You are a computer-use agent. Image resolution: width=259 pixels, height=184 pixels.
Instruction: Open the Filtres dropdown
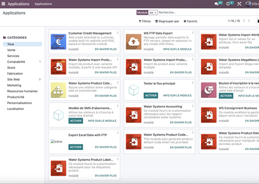tap(145, 21)
